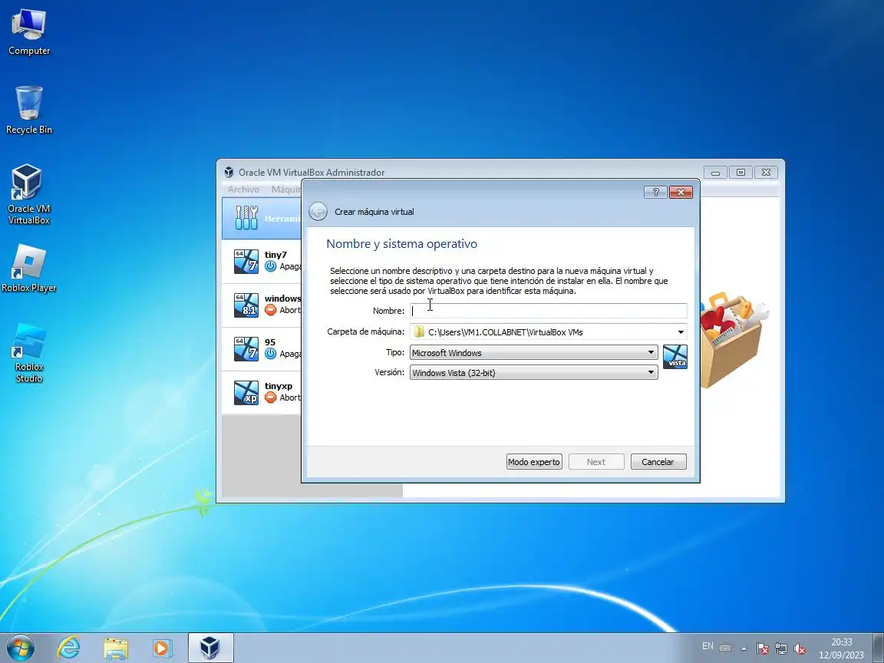Expand the Tipo dropdown

[651, 352]
